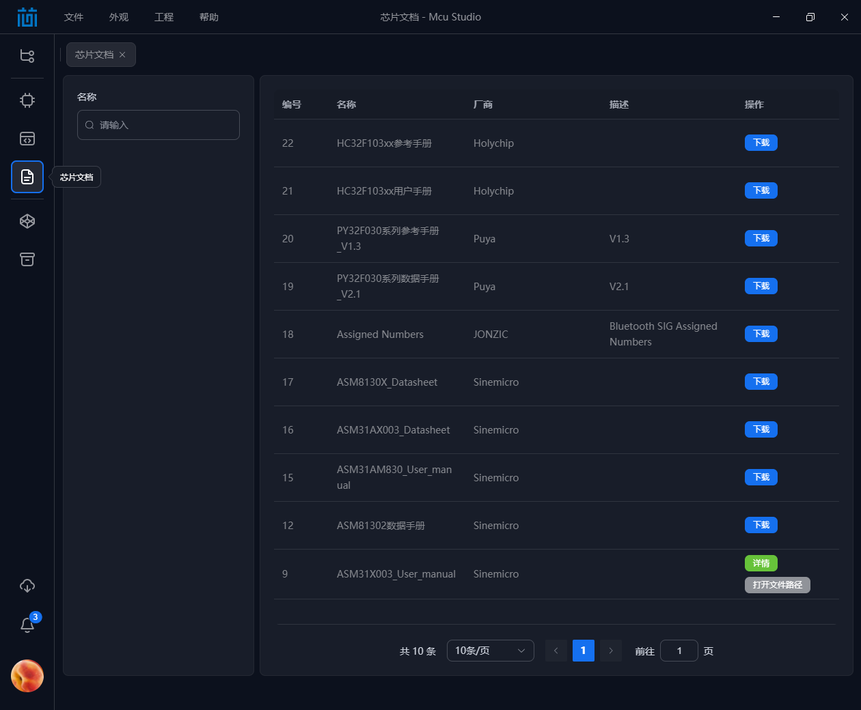This screenshot has height=710, width=861.
Task: Open the code window icon in sidebar
Action: [27, 139]
